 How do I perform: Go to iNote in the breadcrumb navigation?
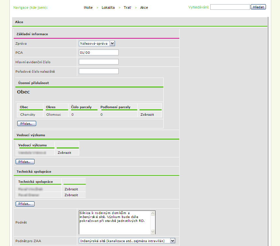point(88,7)
